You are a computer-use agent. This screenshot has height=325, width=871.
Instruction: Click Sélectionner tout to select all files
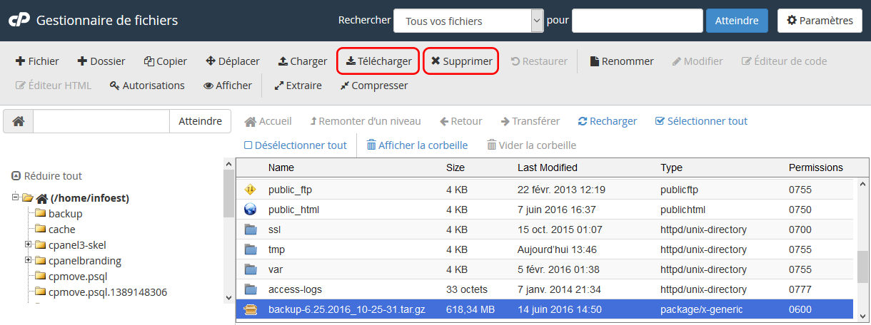point(701,121)
